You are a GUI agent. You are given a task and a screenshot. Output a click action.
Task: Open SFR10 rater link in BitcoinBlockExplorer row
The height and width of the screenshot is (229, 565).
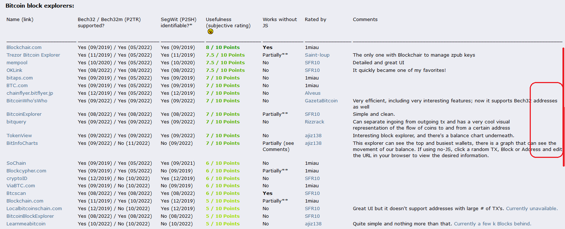(312, 216)
